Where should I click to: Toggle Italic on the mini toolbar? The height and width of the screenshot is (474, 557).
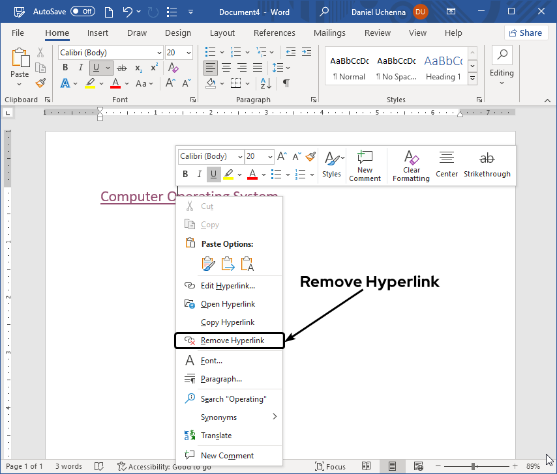point(198,174)
